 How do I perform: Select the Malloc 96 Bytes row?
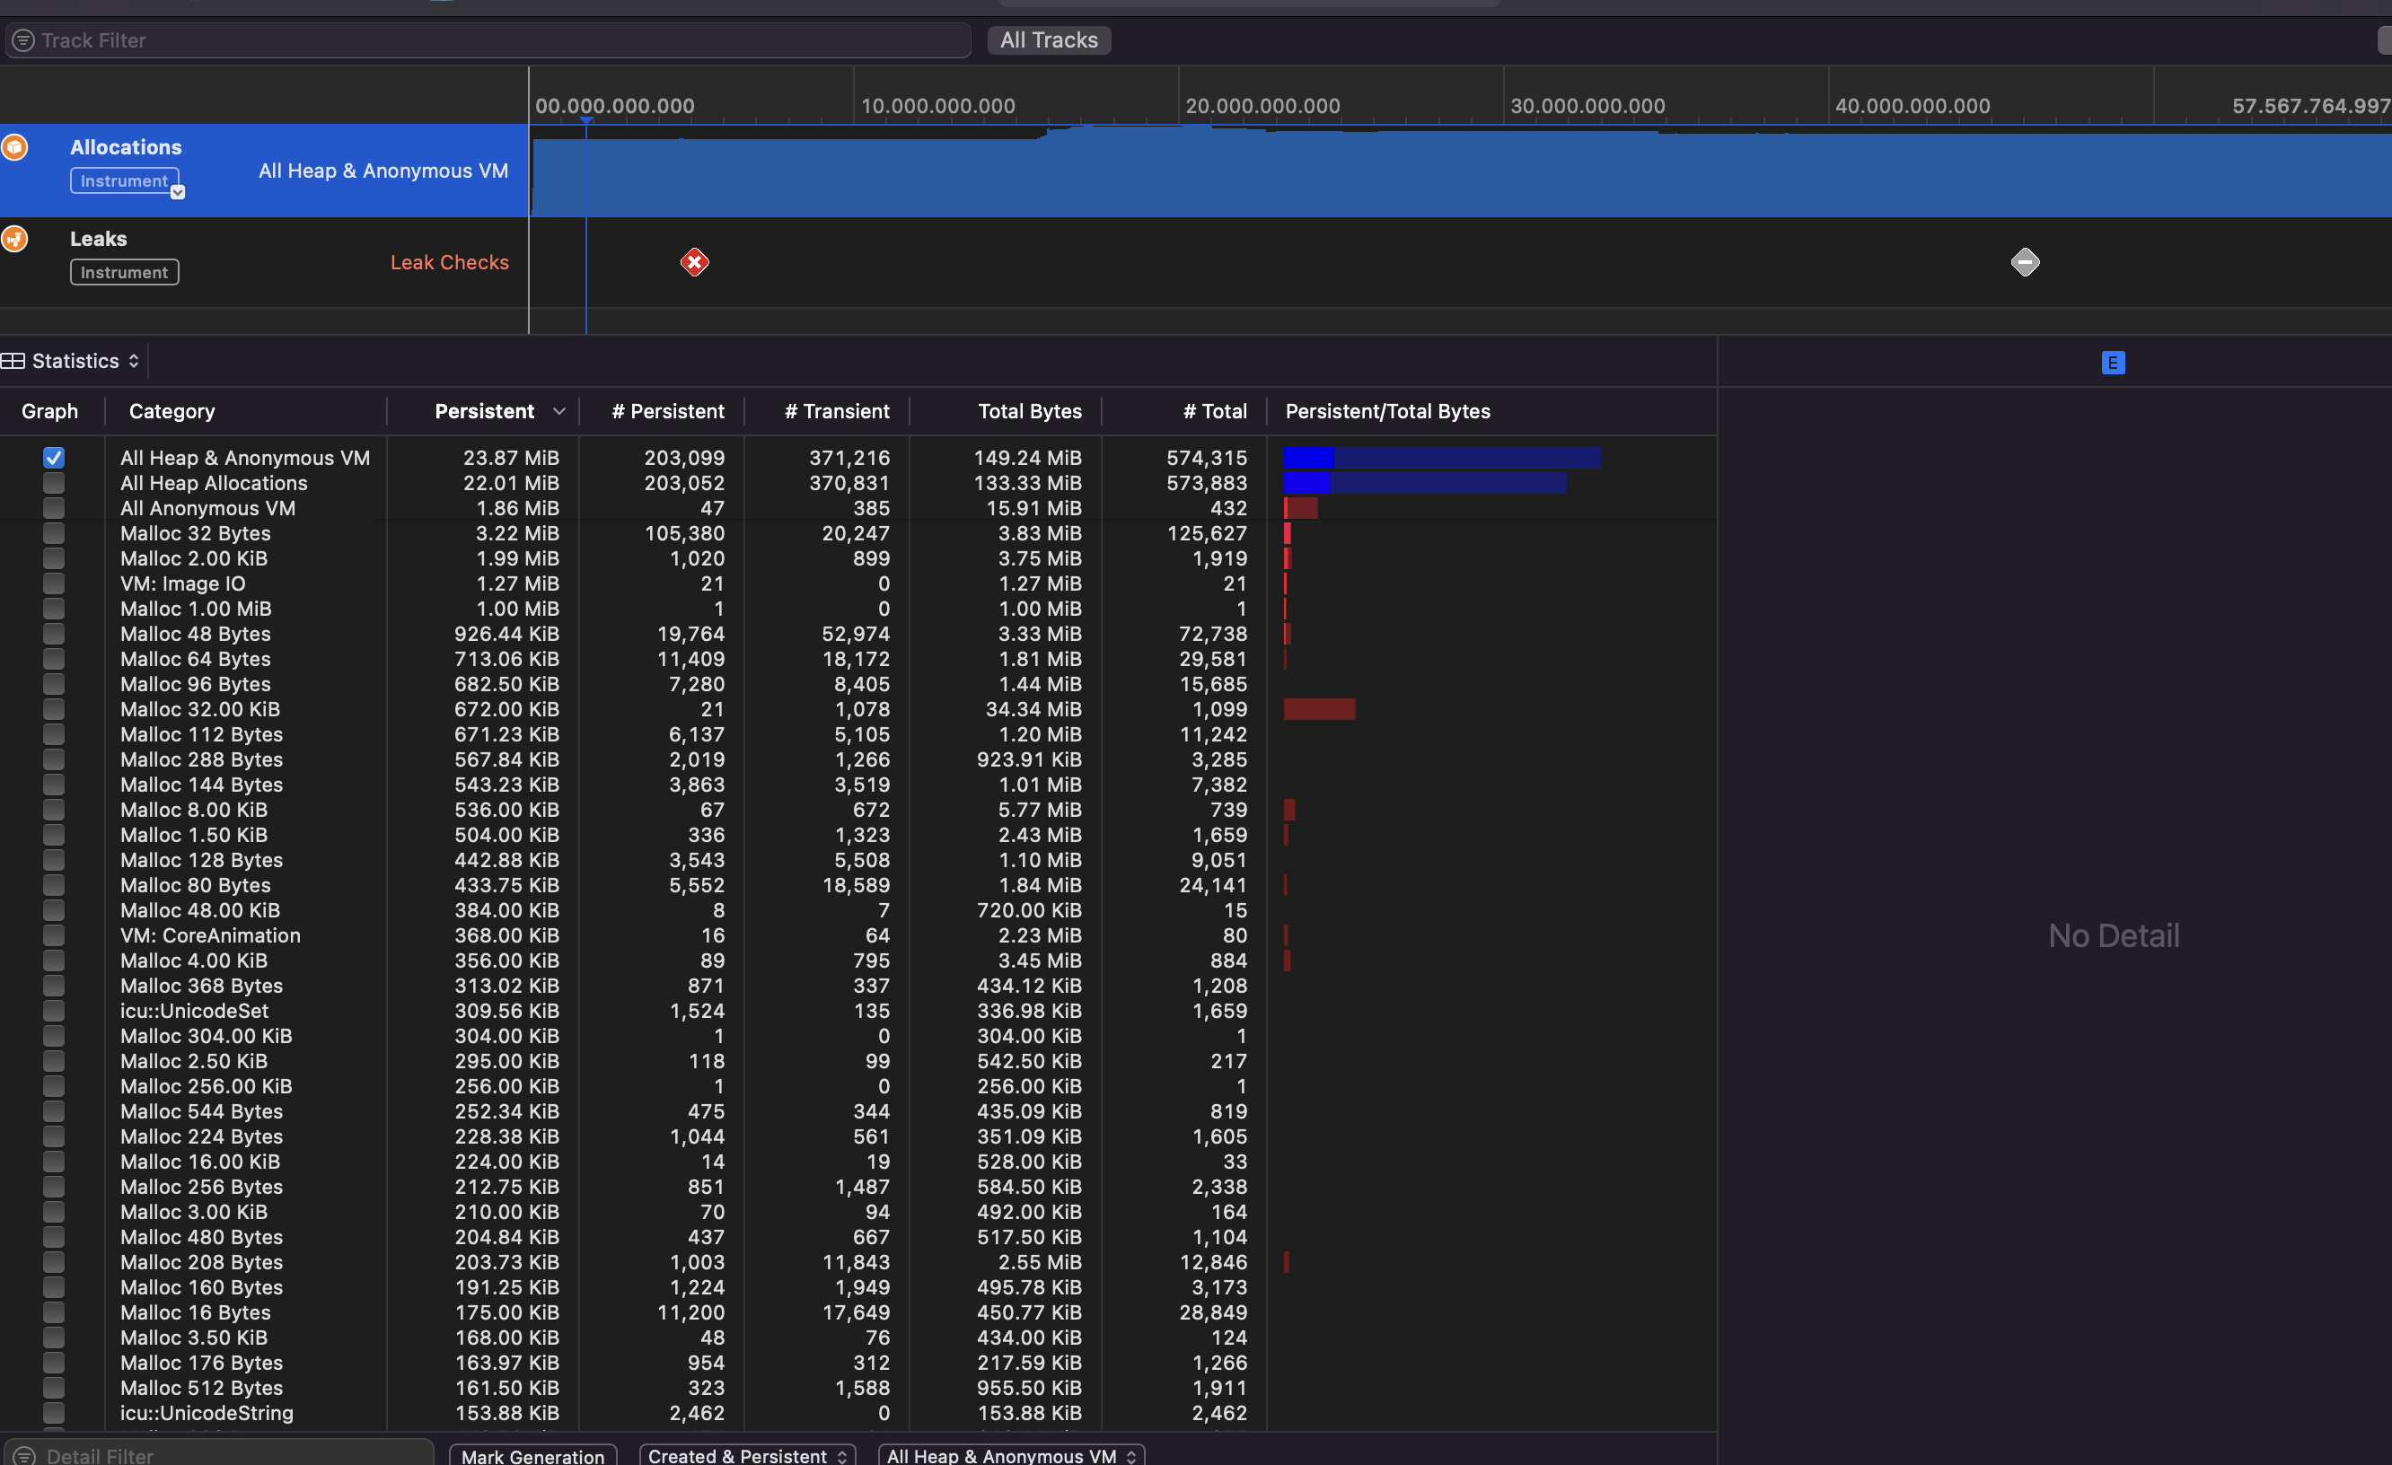(858, 684)
